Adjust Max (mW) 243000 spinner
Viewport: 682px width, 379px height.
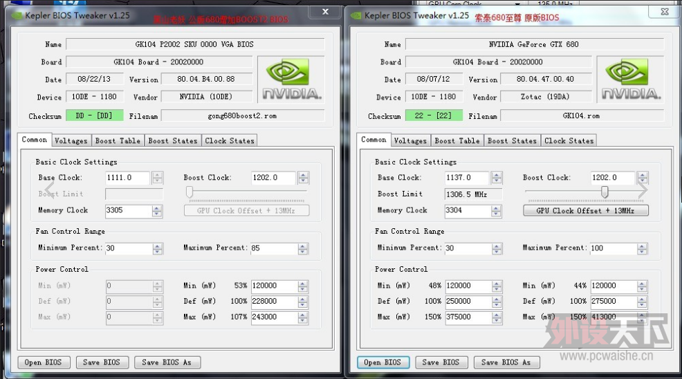click(303, 317)
